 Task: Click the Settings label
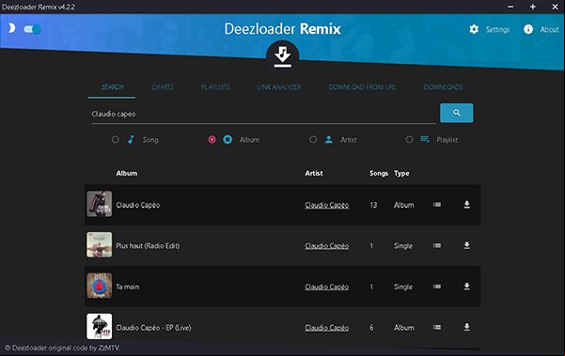click(x=497, y=29)
